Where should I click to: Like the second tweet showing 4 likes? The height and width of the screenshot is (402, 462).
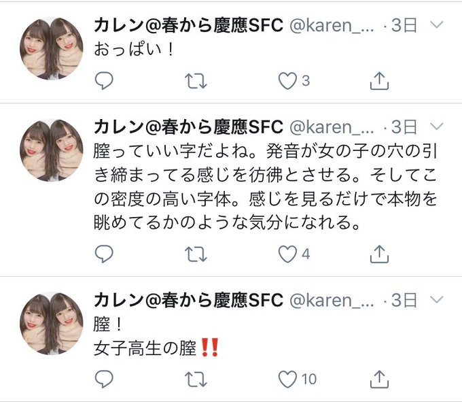287,254
